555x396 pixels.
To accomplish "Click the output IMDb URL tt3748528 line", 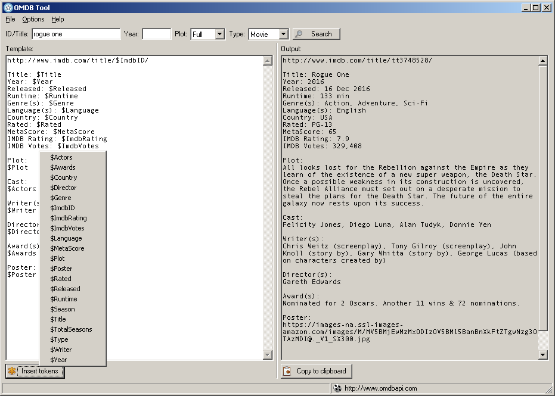I will point(358,61).
